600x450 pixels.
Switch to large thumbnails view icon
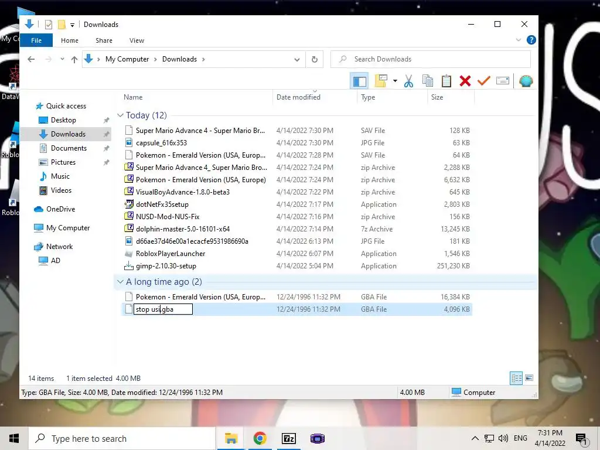pos(529,378)
